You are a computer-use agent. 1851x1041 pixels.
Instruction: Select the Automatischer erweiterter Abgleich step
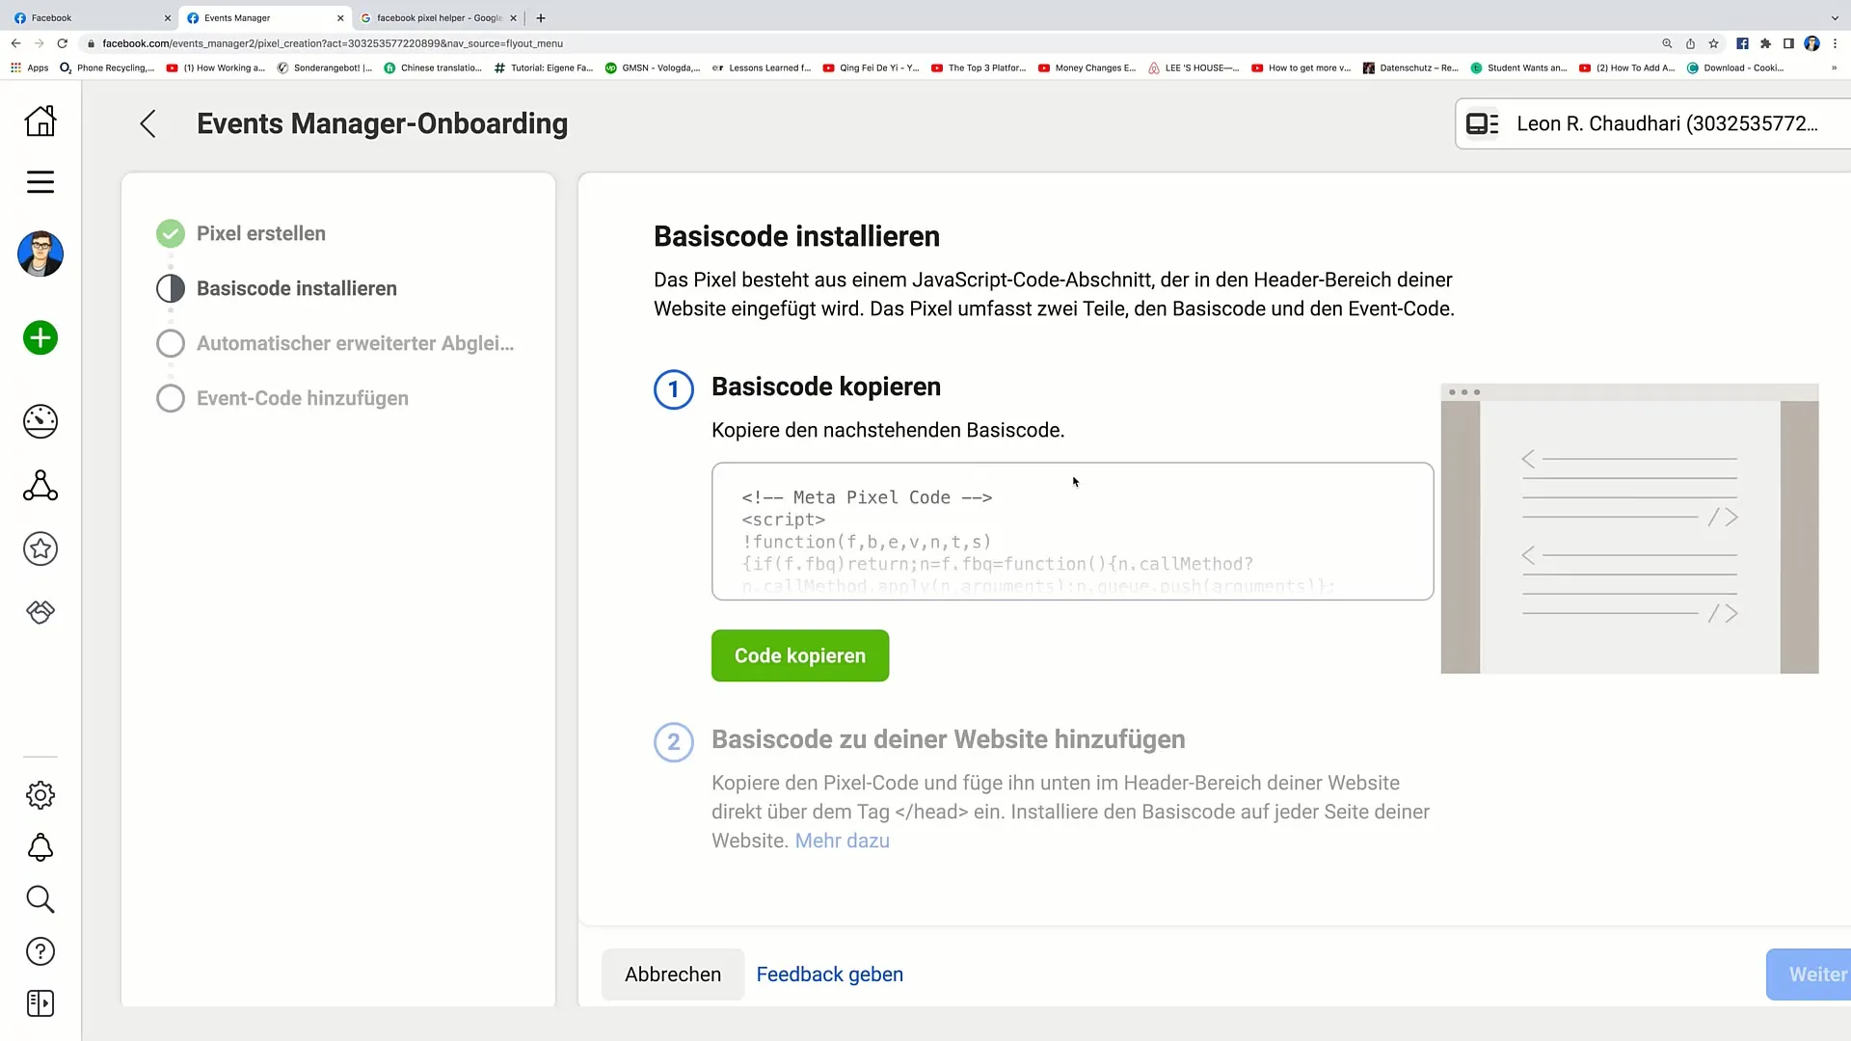354,343
